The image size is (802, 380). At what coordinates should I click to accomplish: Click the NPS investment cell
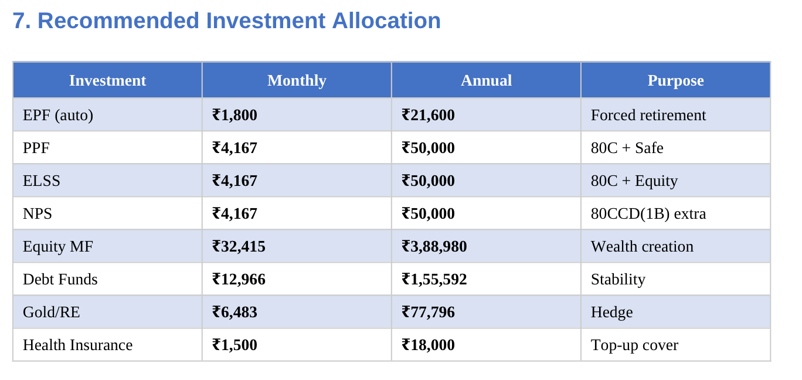(38, 213)
